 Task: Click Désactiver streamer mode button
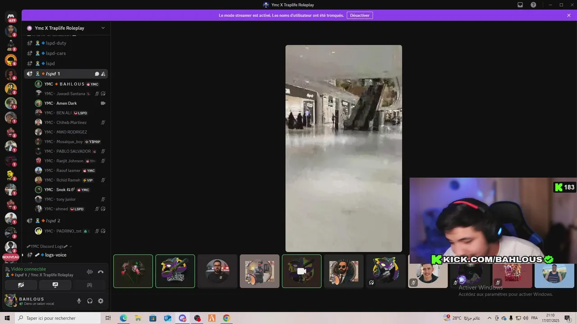tap(360, 15)
